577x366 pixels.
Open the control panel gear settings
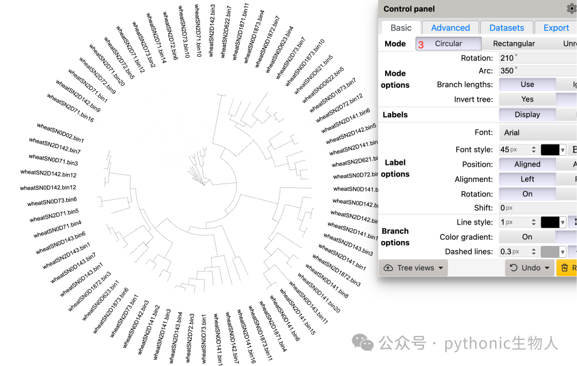tap(572, 9)
